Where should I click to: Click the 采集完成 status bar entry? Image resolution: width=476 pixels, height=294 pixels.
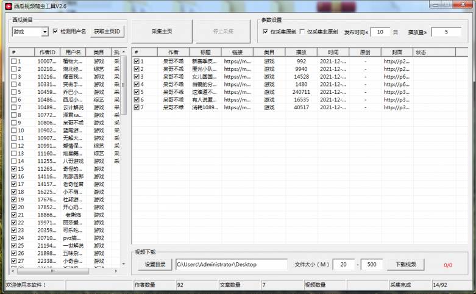[x=400, y=285]
